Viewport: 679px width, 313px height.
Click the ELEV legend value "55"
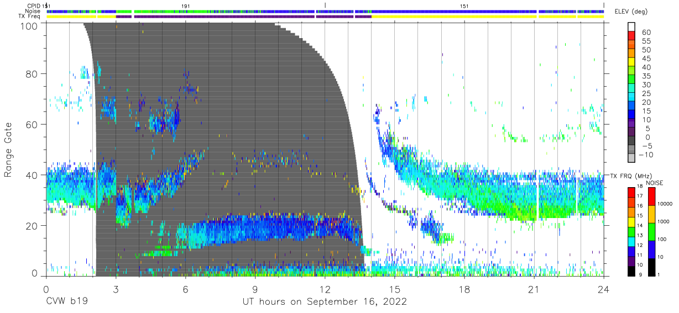coord(646,41)
